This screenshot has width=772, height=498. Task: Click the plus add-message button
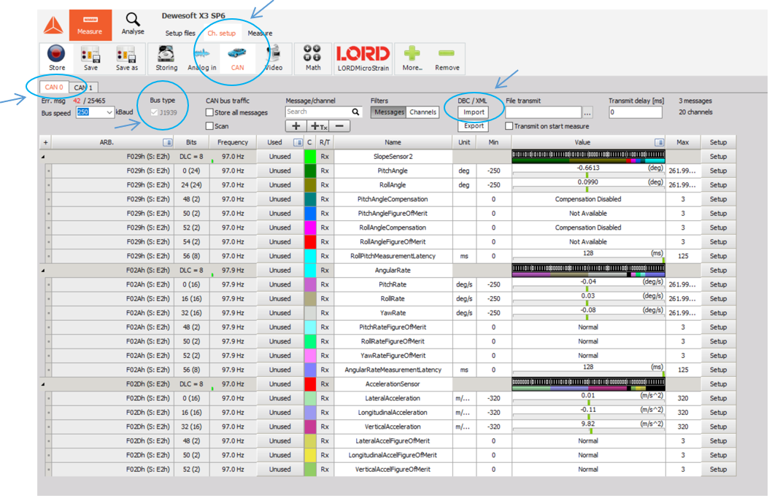pos(296,126)
